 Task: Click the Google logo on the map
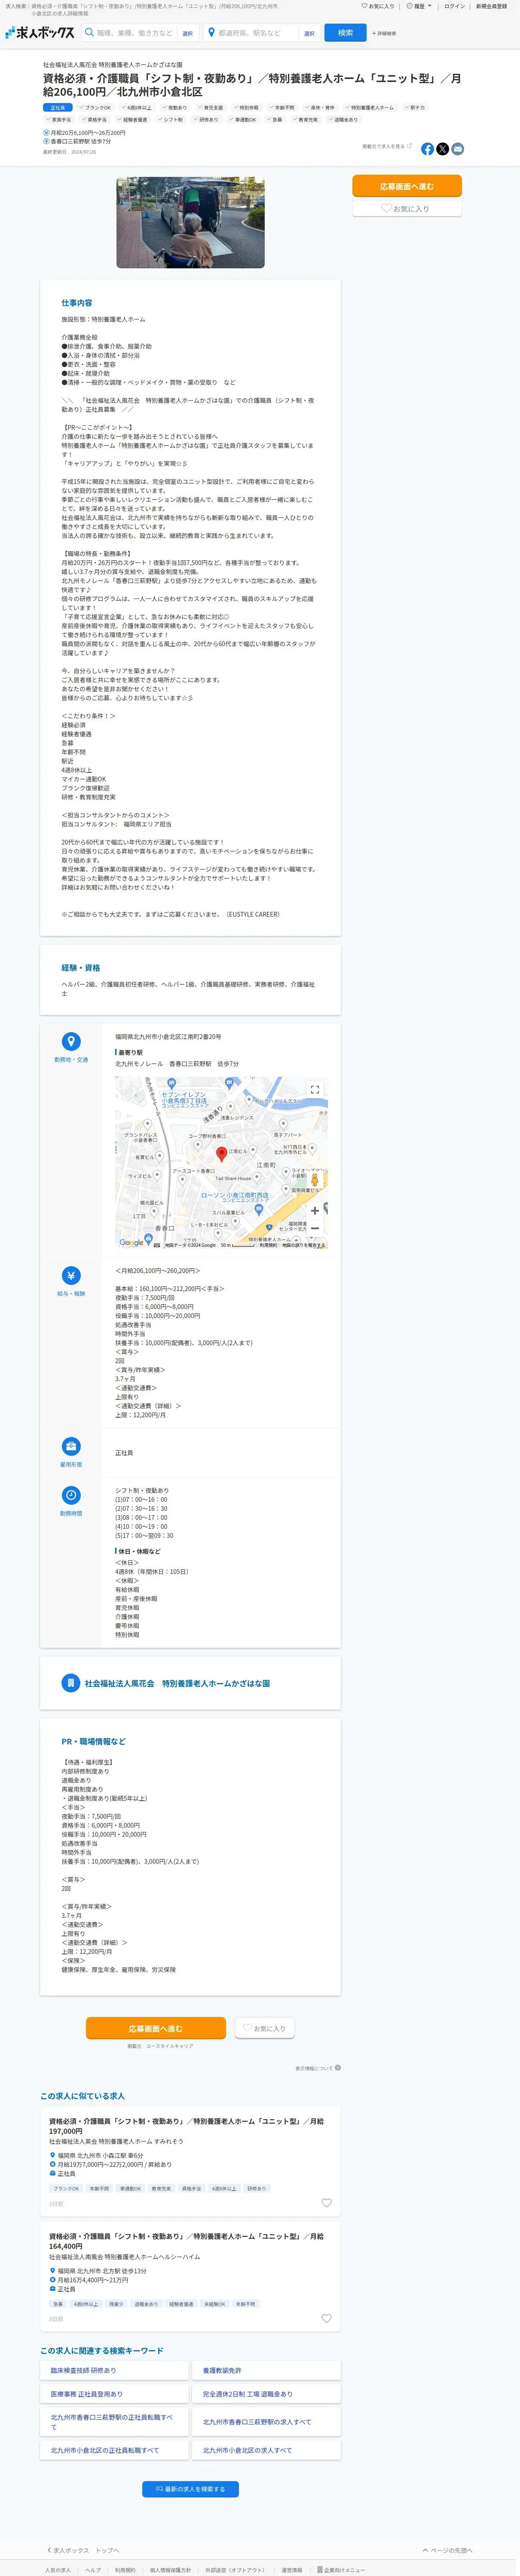click(131, 1242)
